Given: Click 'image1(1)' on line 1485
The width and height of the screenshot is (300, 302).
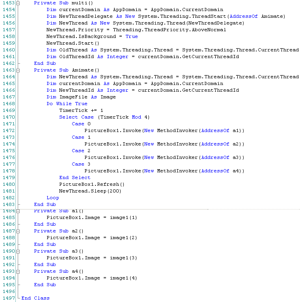Looking at the screenshot, I should (123, 218).
